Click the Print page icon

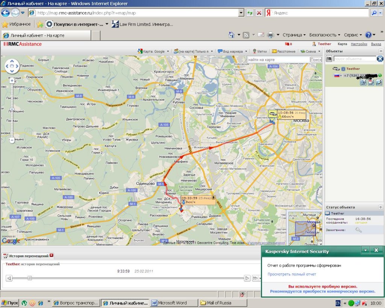coord(270,35)
